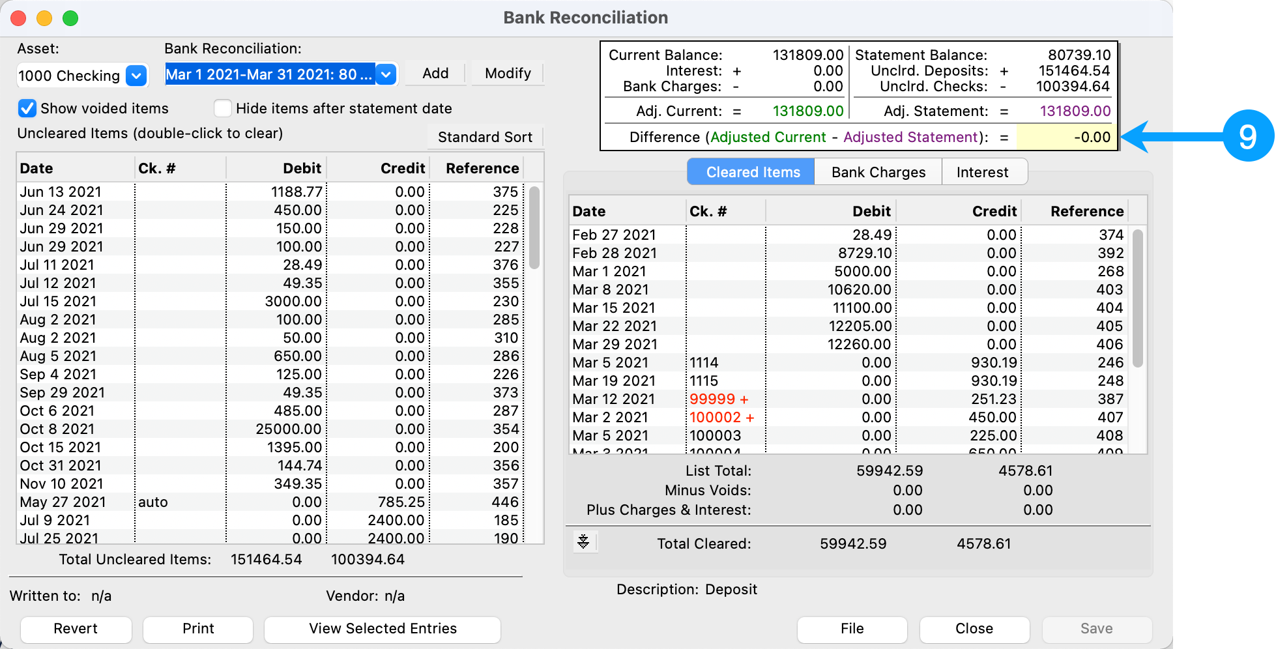1276x649 pixels.
Task: Click the File button
Action: coord(852,629)
